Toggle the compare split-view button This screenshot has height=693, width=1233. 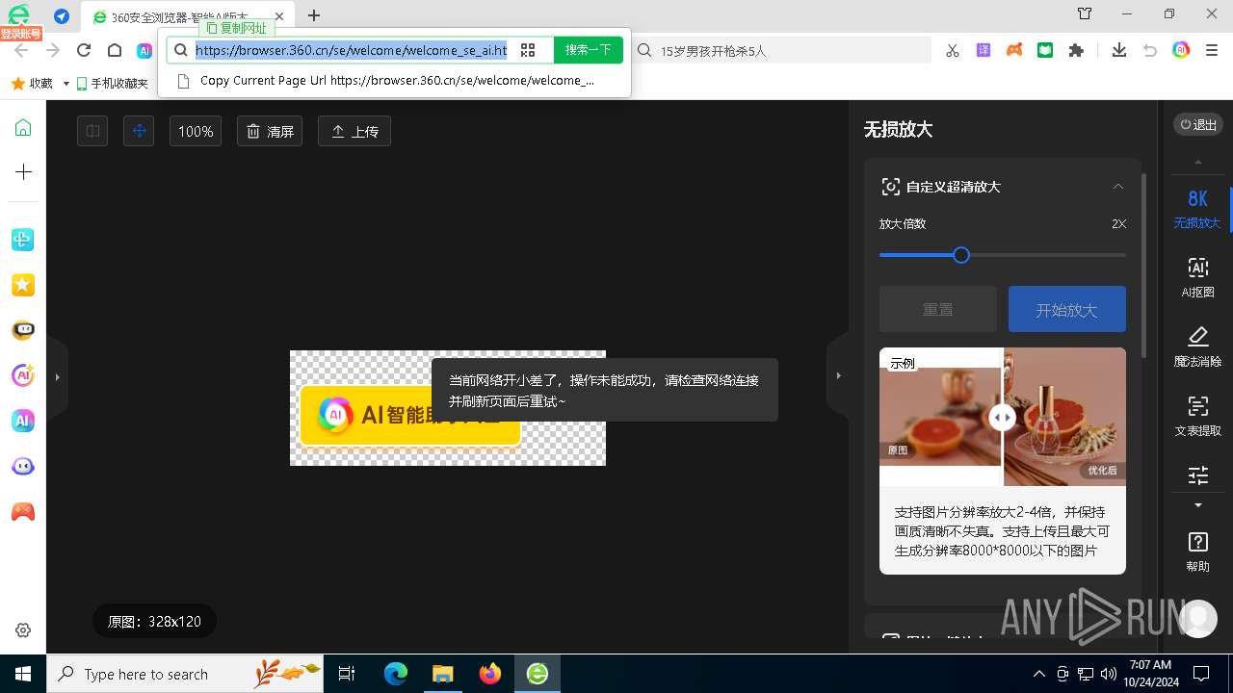coord(92,131)
